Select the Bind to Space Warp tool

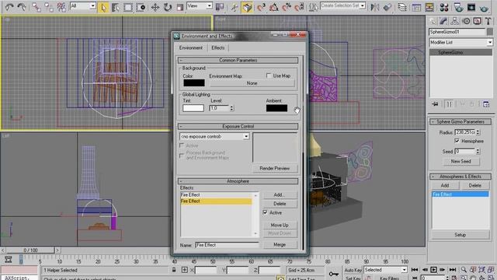(61, 7)
